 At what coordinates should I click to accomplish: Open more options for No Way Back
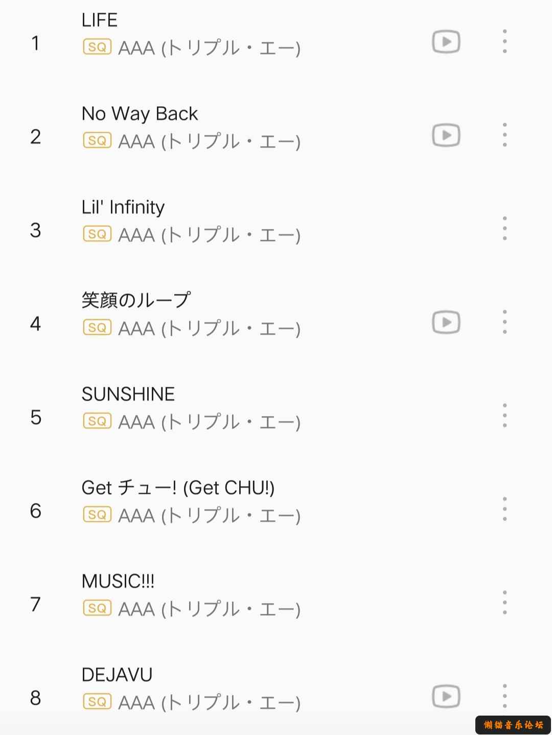[x=504, y=135]
